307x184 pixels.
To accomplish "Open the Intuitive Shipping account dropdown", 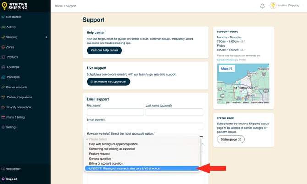I will pos(289,5).
